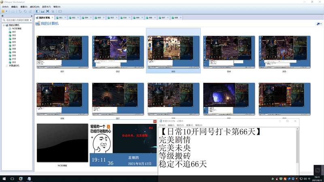Open the power options dropdown arrow
The image size is (324, 182).
click(x=6, y=11)
